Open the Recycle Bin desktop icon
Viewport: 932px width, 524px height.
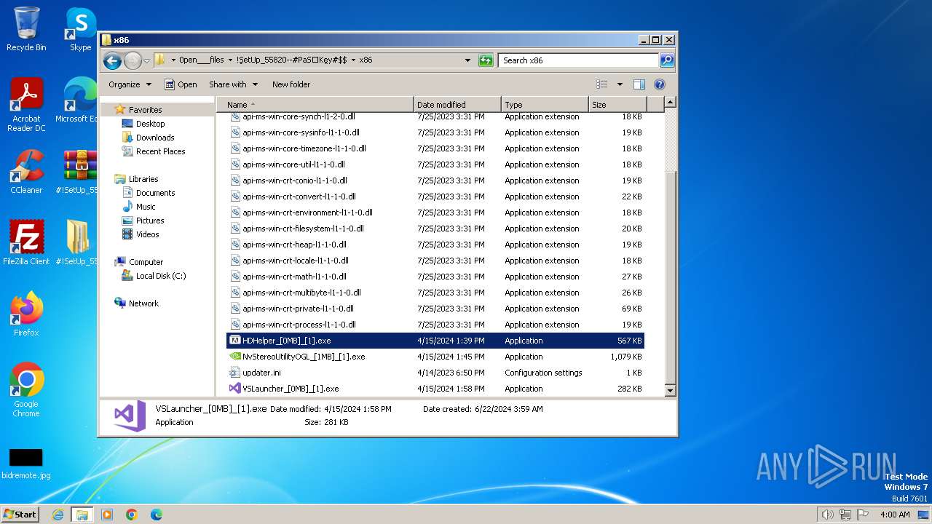[26, 29]
